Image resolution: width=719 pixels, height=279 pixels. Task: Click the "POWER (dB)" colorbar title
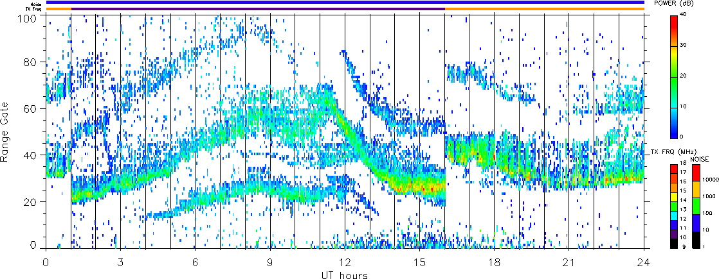673,3
